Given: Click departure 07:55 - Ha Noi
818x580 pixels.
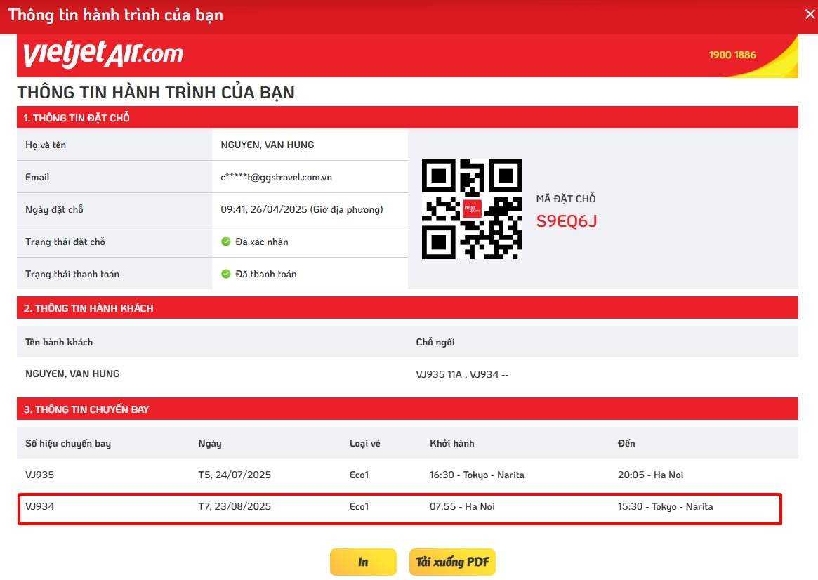Looking at the screenshot, I should [x=462, y=506].
